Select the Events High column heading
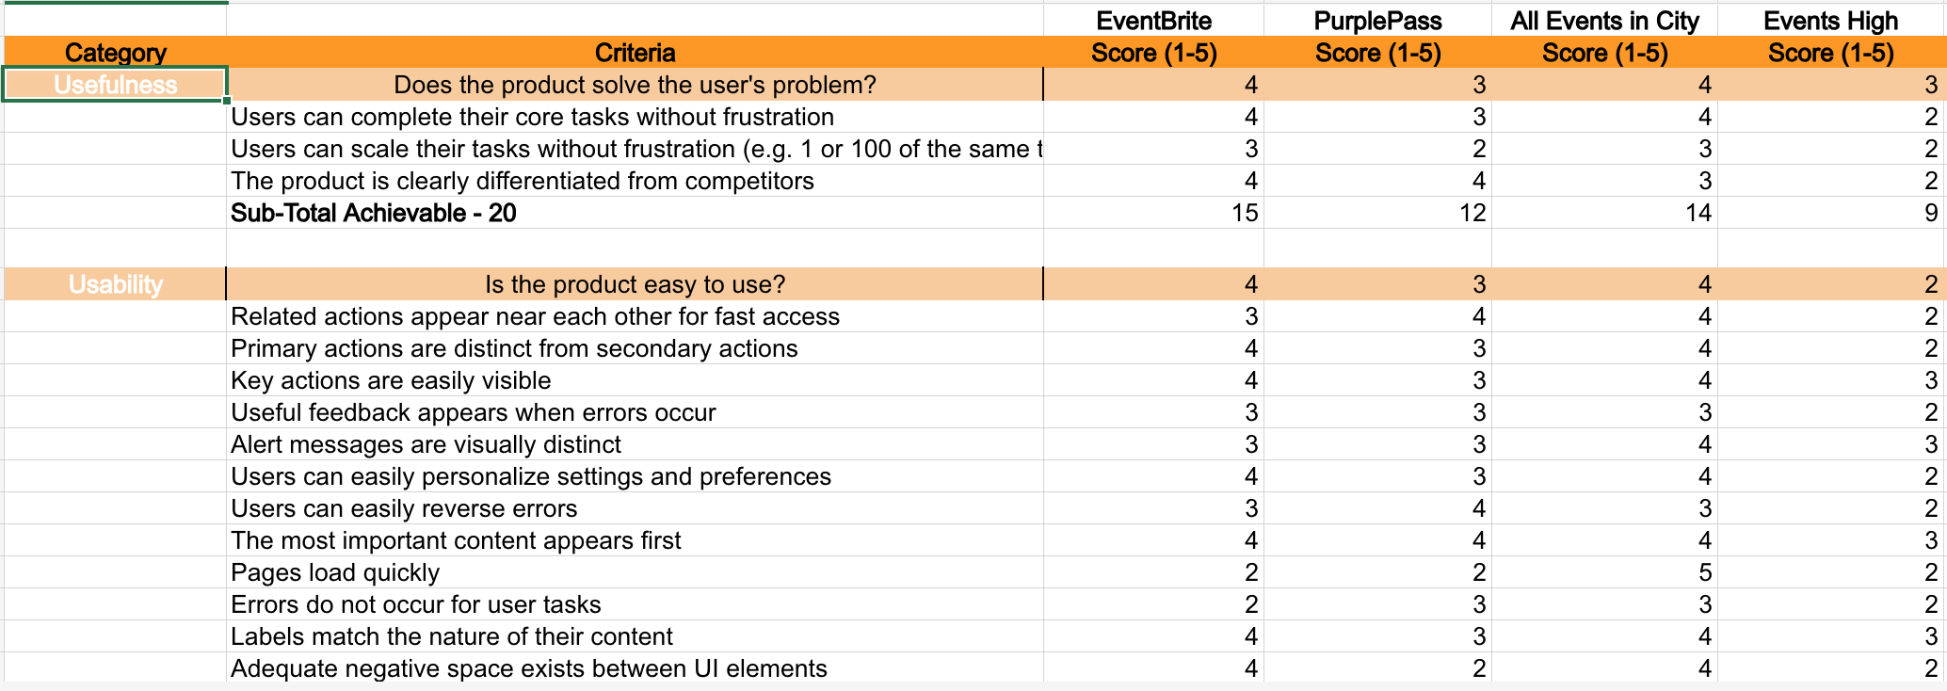1947x691 pixels. click(1831, 21)
